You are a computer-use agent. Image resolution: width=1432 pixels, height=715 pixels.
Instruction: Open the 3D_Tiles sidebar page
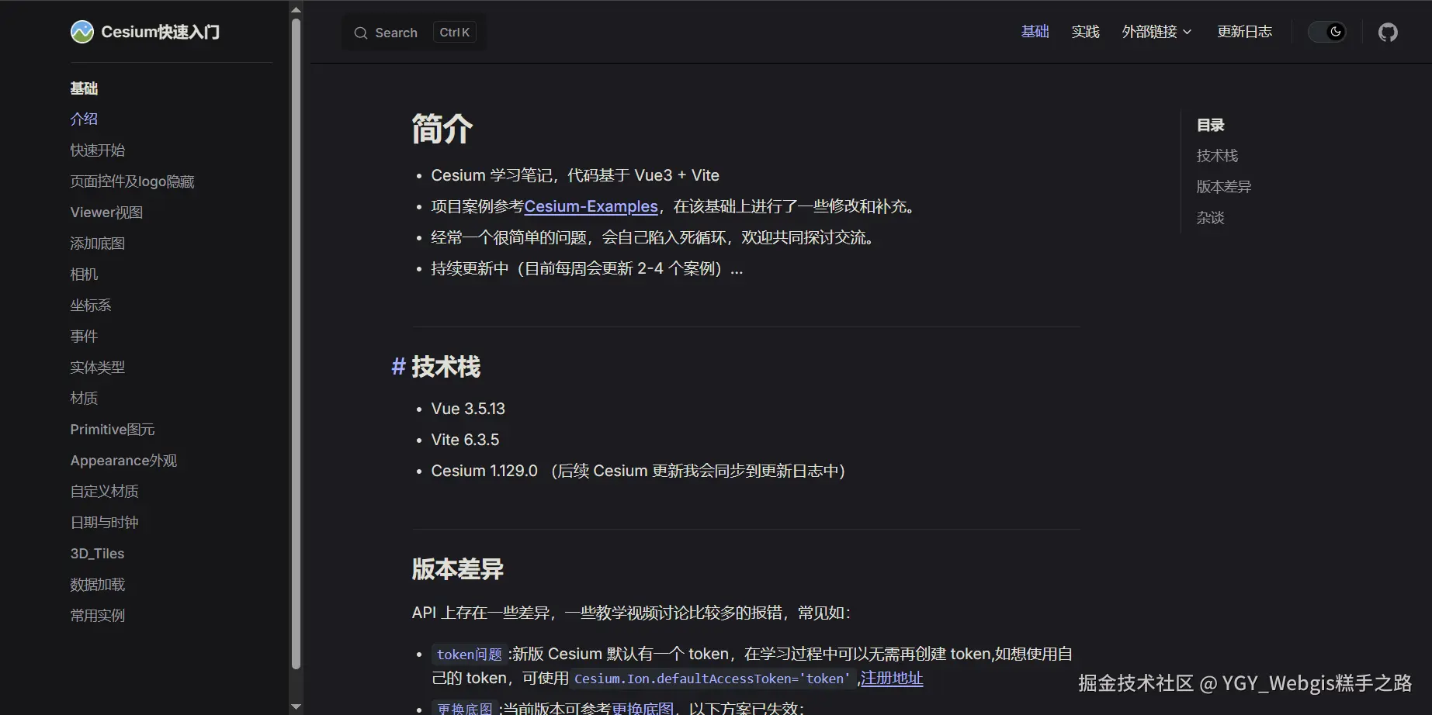pyautogui.click(x=97, y=553)
